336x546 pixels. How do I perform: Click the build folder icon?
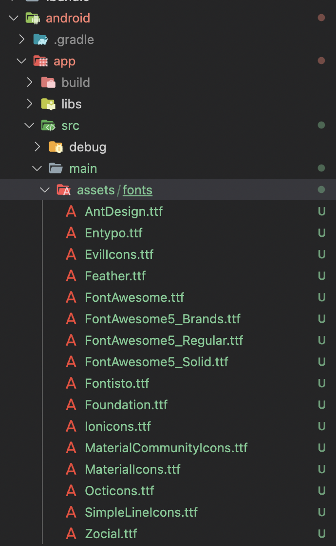click(48, 83)
